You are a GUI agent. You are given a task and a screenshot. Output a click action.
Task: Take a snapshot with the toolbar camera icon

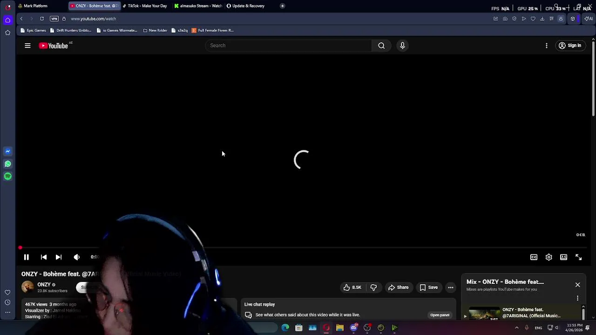point(505,19)
